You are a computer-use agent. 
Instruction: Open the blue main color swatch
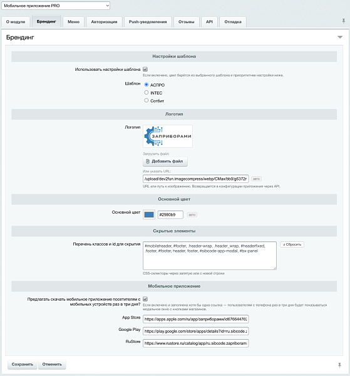coord(149,214)
